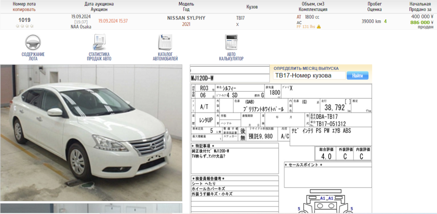
Task: Click the yellow warning icon next to lhs
Action: [319, 27]
